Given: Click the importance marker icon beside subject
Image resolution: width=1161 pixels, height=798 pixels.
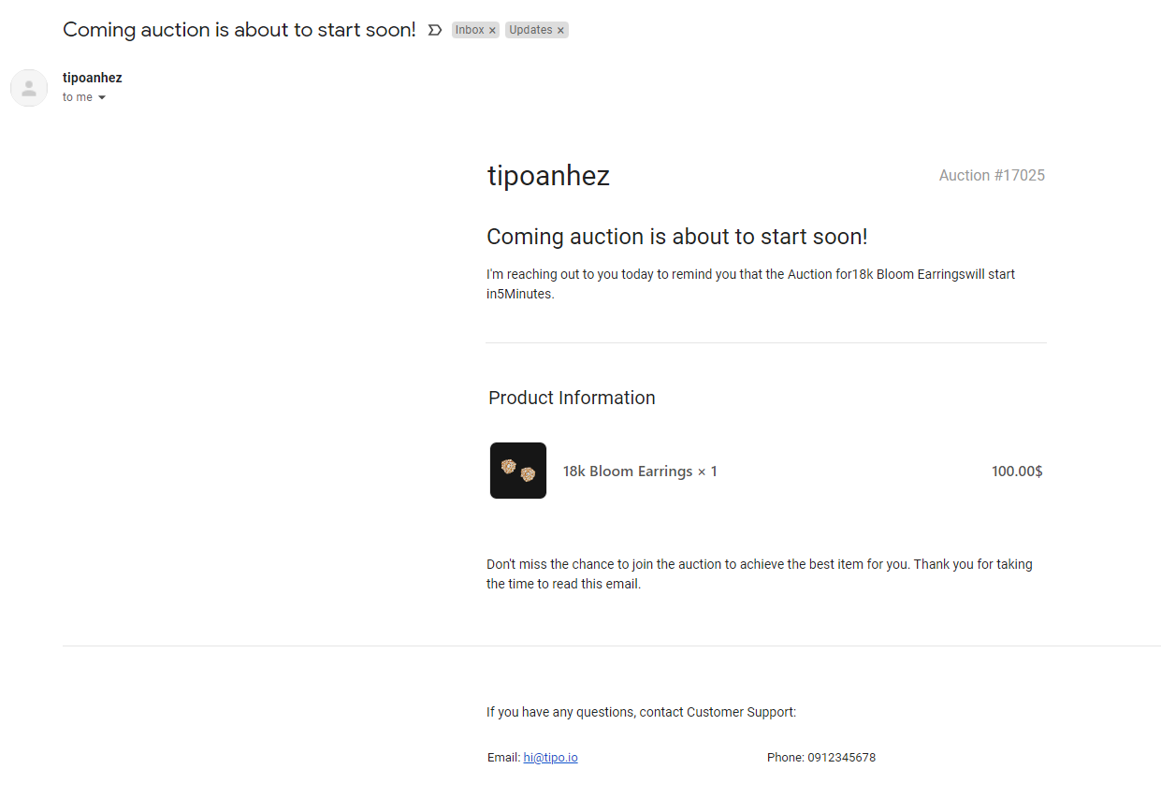Looking at the screenshot, I should click(434, 30).
